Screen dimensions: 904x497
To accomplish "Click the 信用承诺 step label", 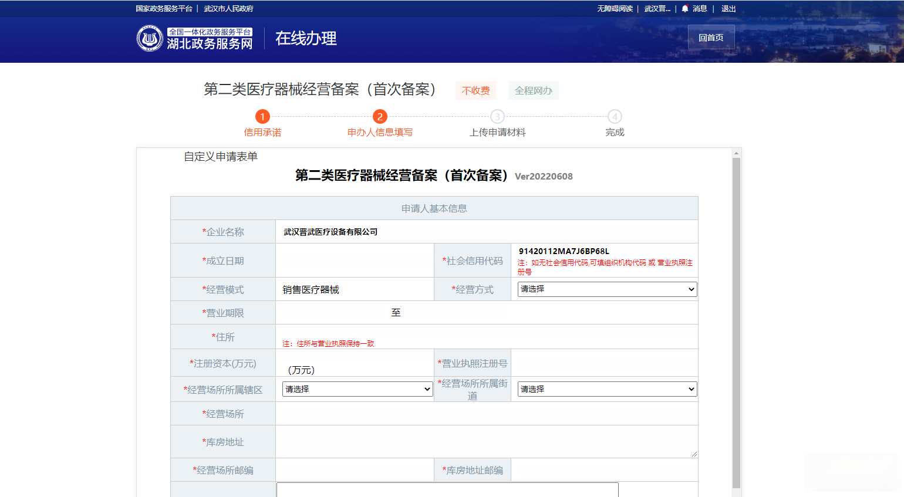I will pyautogui.click(x=262, y=133).
